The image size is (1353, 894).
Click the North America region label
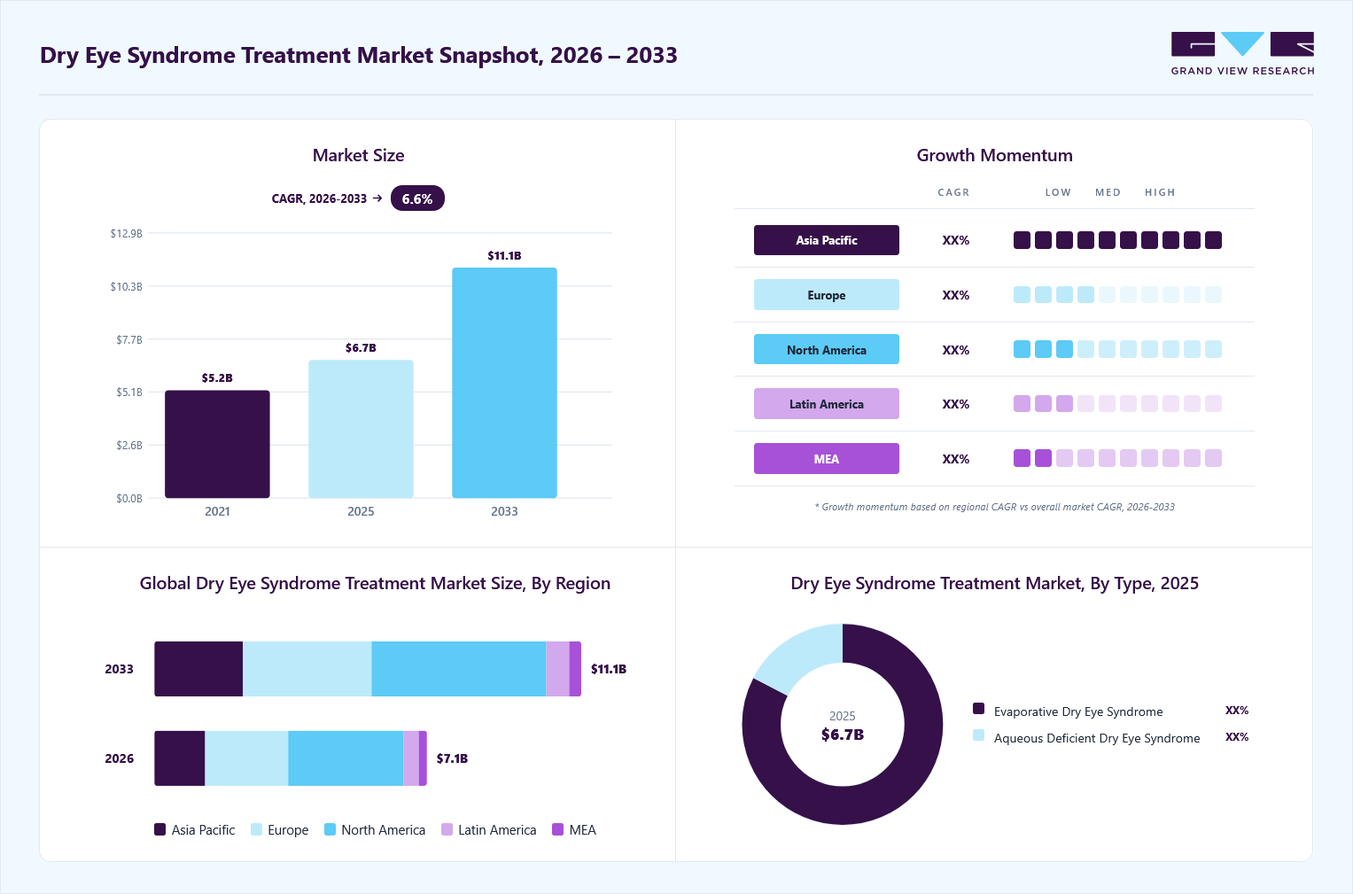pyautogui.click(x=827, y=349)
